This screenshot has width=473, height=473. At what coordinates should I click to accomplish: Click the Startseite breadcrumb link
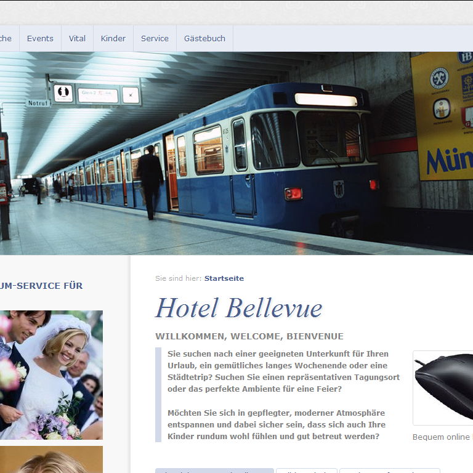[224, 278]
